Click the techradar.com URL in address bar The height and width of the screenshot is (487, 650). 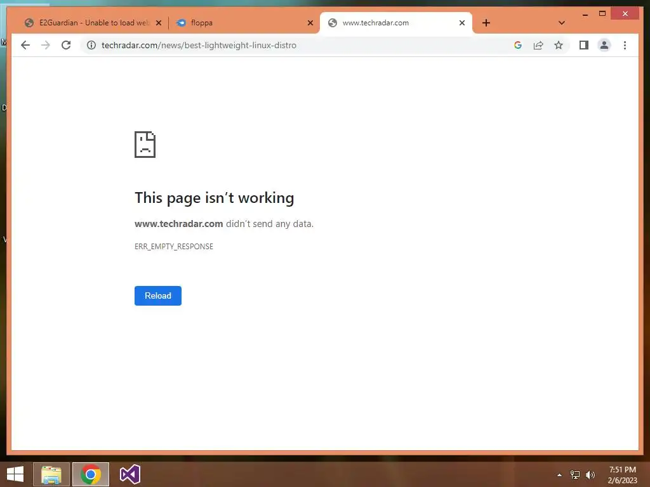199,45
